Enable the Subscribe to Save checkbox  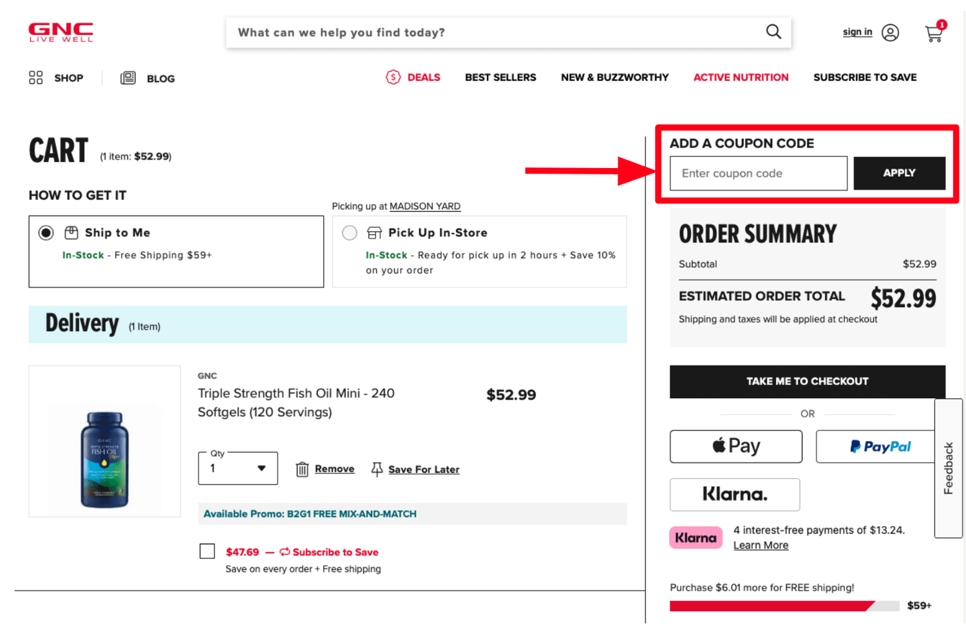[207, 551]
